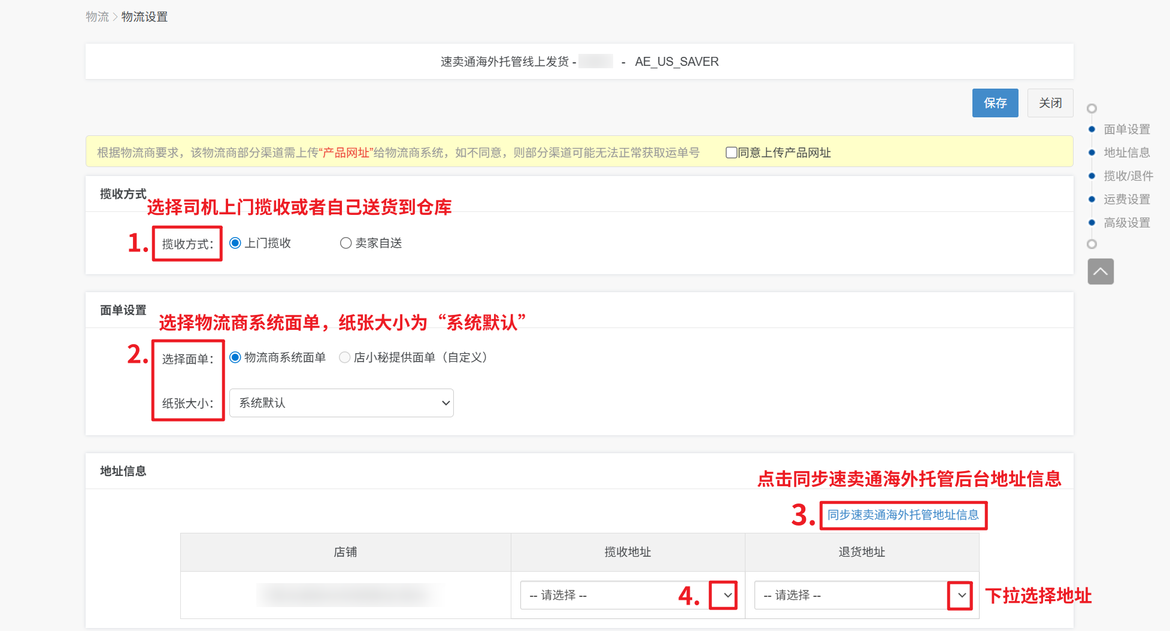Check the 同意上传产品网址 checkbox
The height and width of the screenshot is (631, 1170).
[x=731, y=153]
